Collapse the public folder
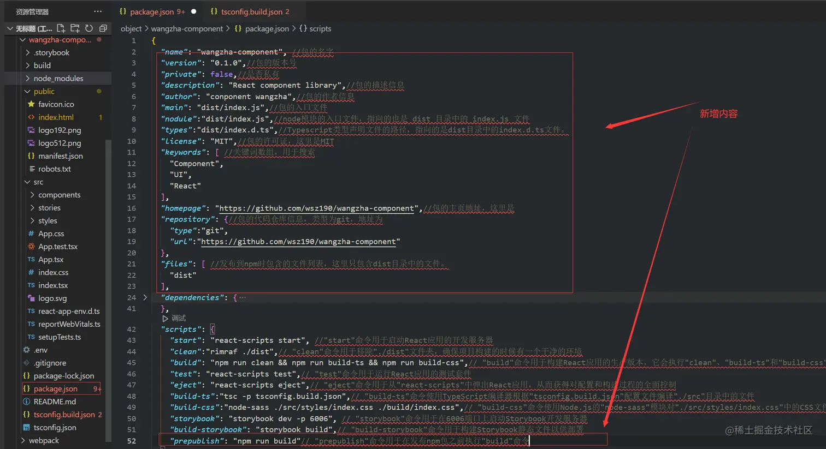Image resolution: width=826 pixels, height=449 pixels. 28,91
